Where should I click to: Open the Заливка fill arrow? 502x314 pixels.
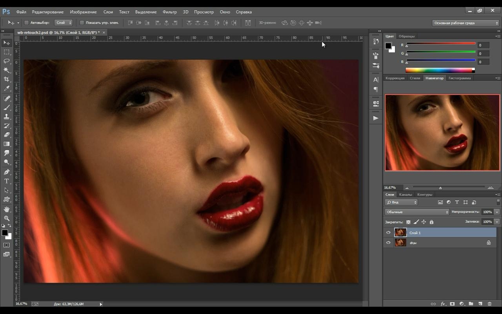pos(497,222)
